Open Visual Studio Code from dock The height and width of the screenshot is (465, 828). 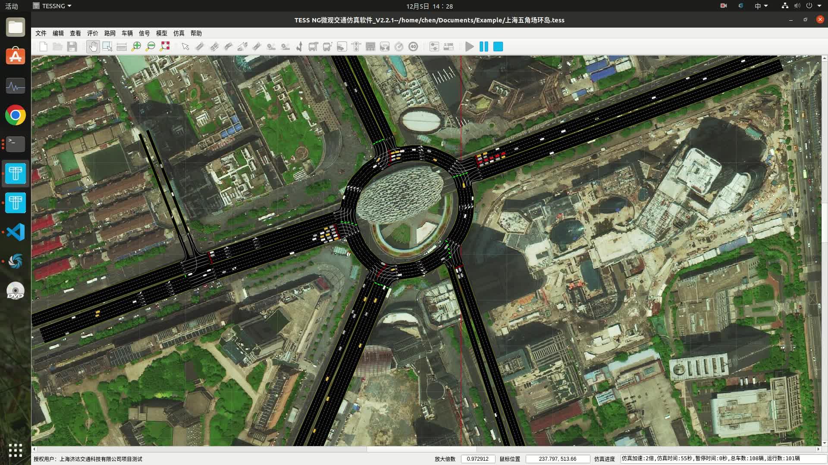(x=16, y=232)
